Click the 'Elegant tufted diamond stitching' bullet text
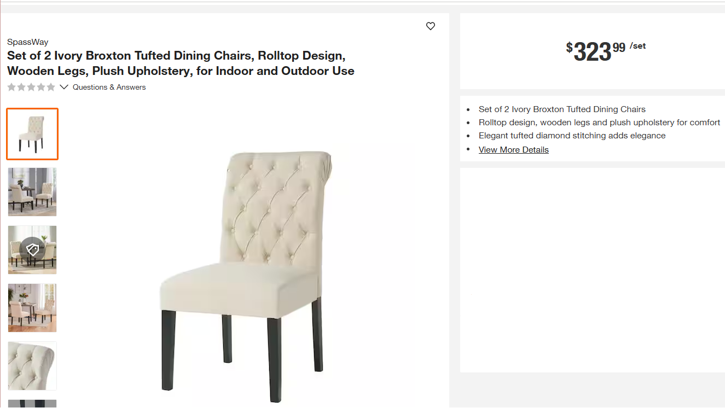This screenshot has height=408, width=725. pyautogui.click(x=572, y=136)
